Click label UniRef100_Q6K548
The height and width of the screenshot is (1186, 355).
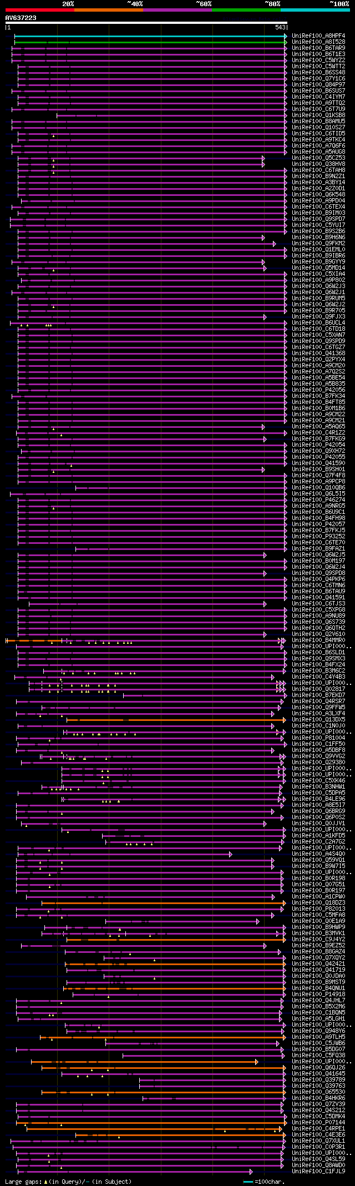[318, 195]
